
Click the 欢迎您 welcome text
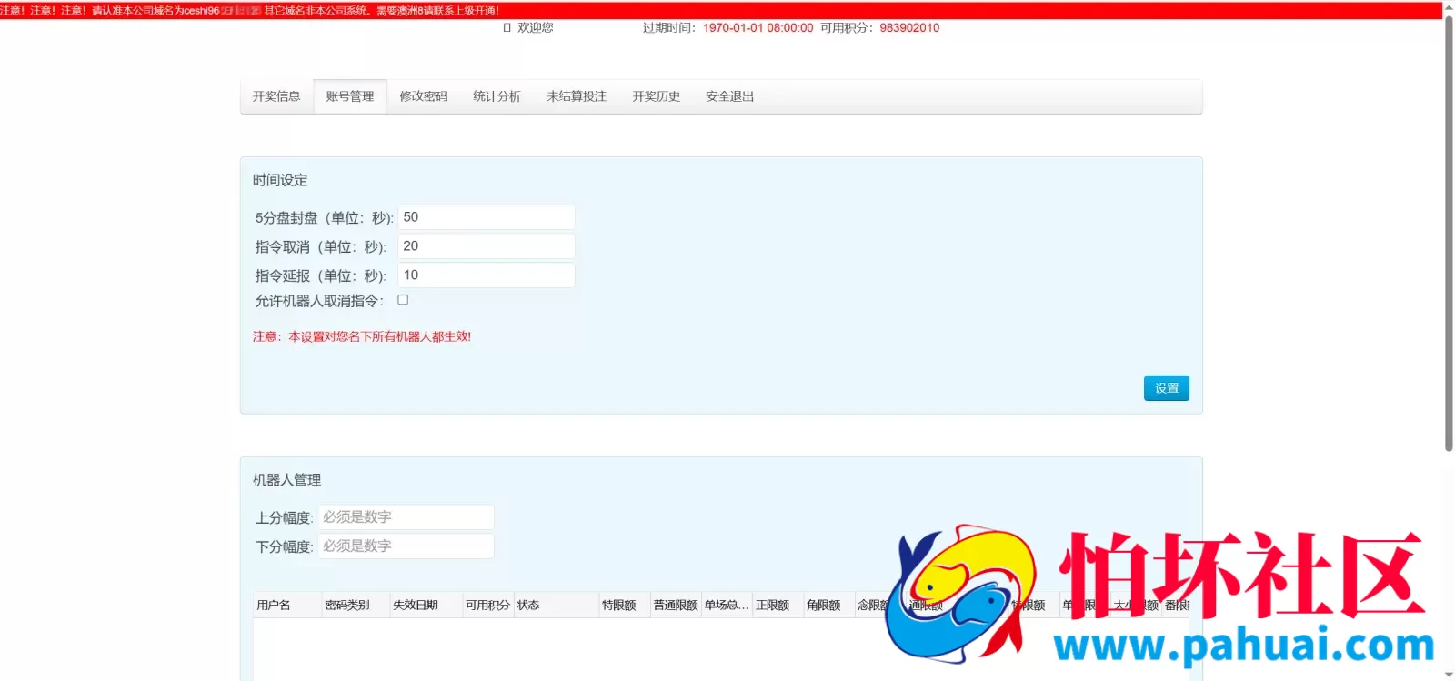point(536,28)
